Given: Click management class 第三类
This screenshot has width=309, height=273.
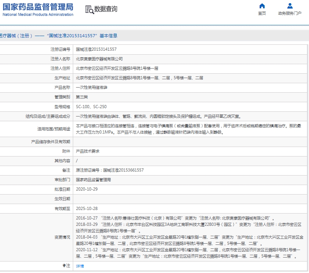Looking at the screenshot, I should pos(82,97).
